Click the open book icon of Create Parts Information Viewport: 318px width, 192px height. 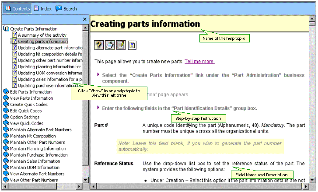(x=6, y=29)
